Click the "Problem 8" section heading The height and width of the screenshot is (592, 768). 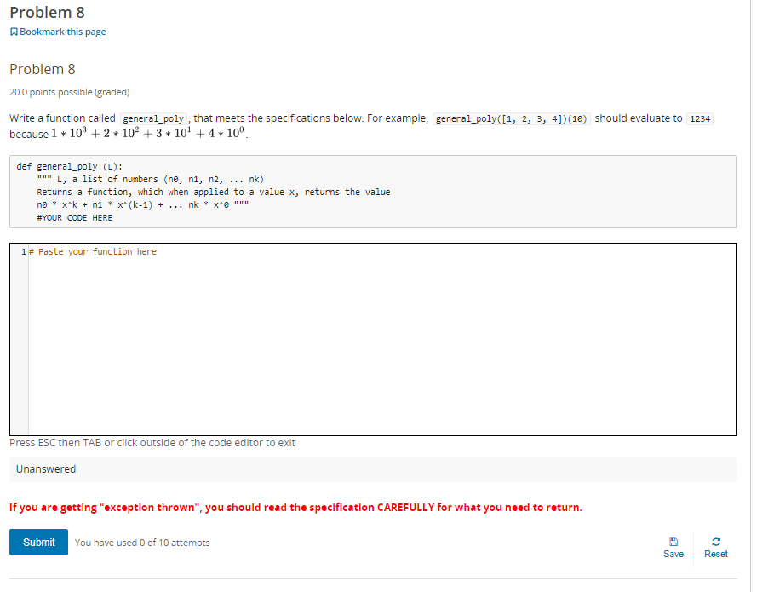tap(42, 69)
